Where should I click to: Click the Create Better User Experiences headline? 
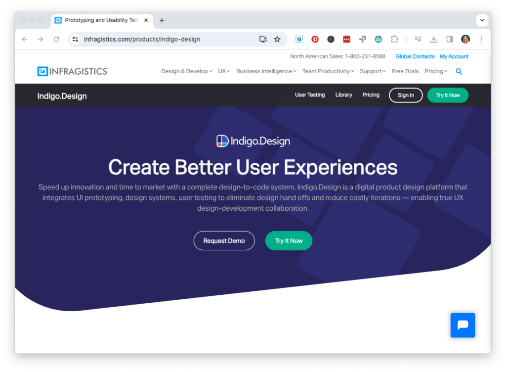point(253,167)
